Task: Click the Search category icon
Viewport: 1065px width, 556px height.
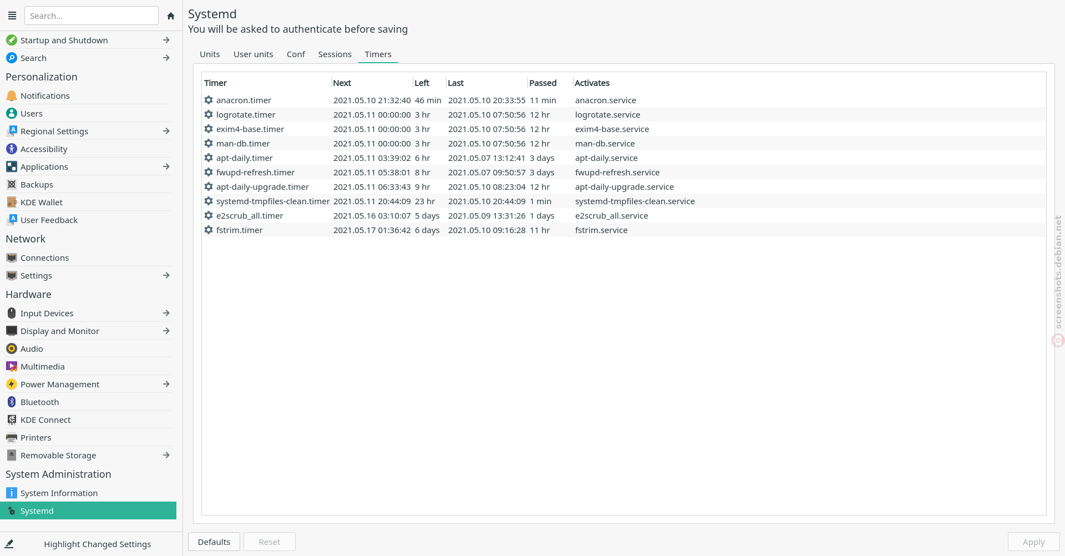Action: pos(12,58)
